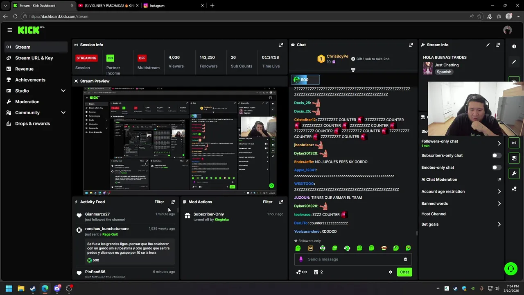This screenshot has width=524, height=295.
Task: Open the emoji picker in the message box
Action: pyautogui.click(x=406, y=259)
